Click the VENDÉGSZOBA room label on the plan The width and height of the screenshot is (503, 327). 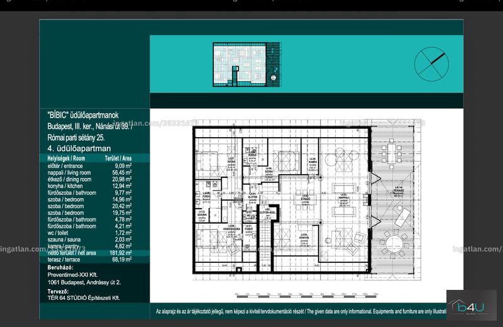[231, 228]
